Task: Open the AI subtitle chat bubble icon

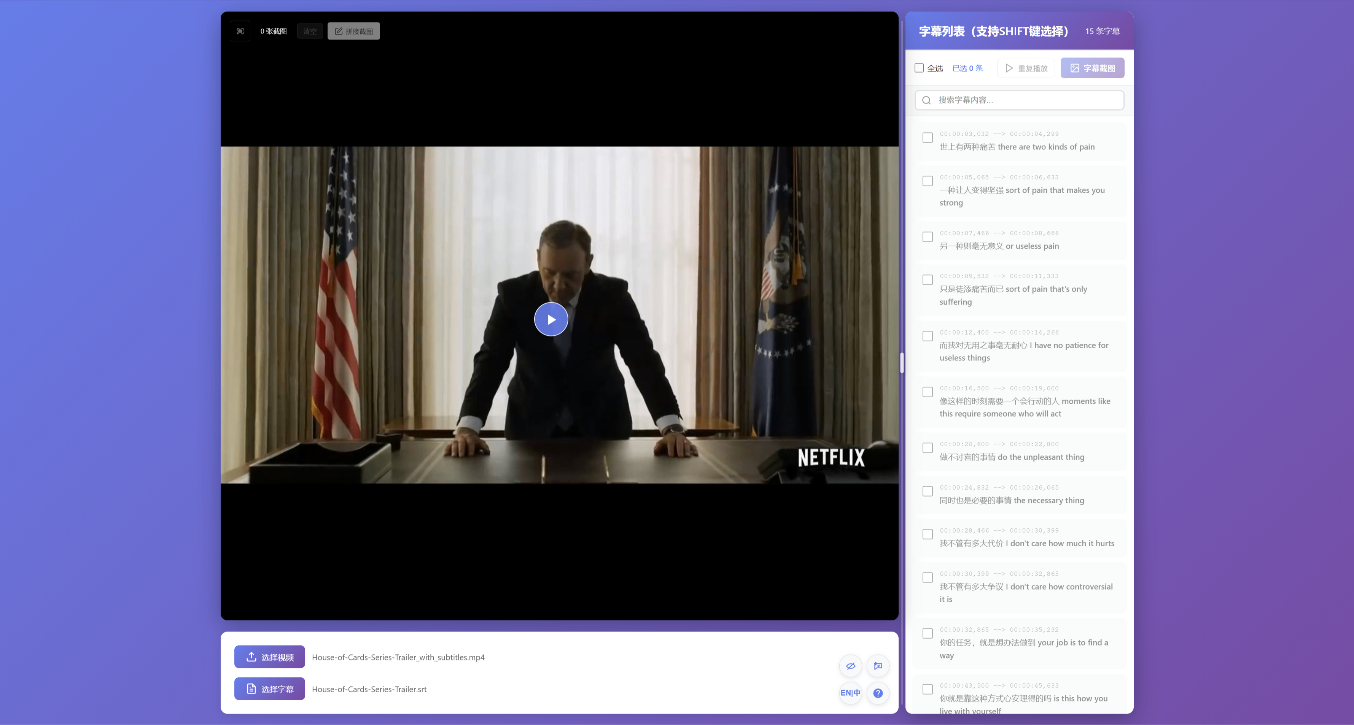Action: point(878,666)
